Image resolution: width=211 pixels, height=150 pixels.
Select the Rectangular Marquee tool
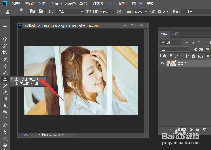pos(5,33)
